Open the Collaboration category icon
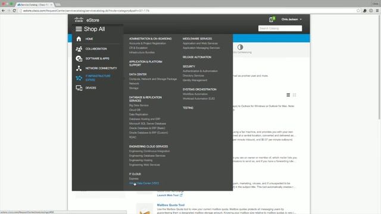 79,49
